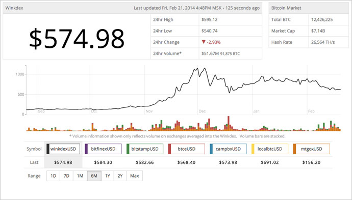352x200 pixels.
Task: Select the 6M range
Action: click(x=94, y=176)
